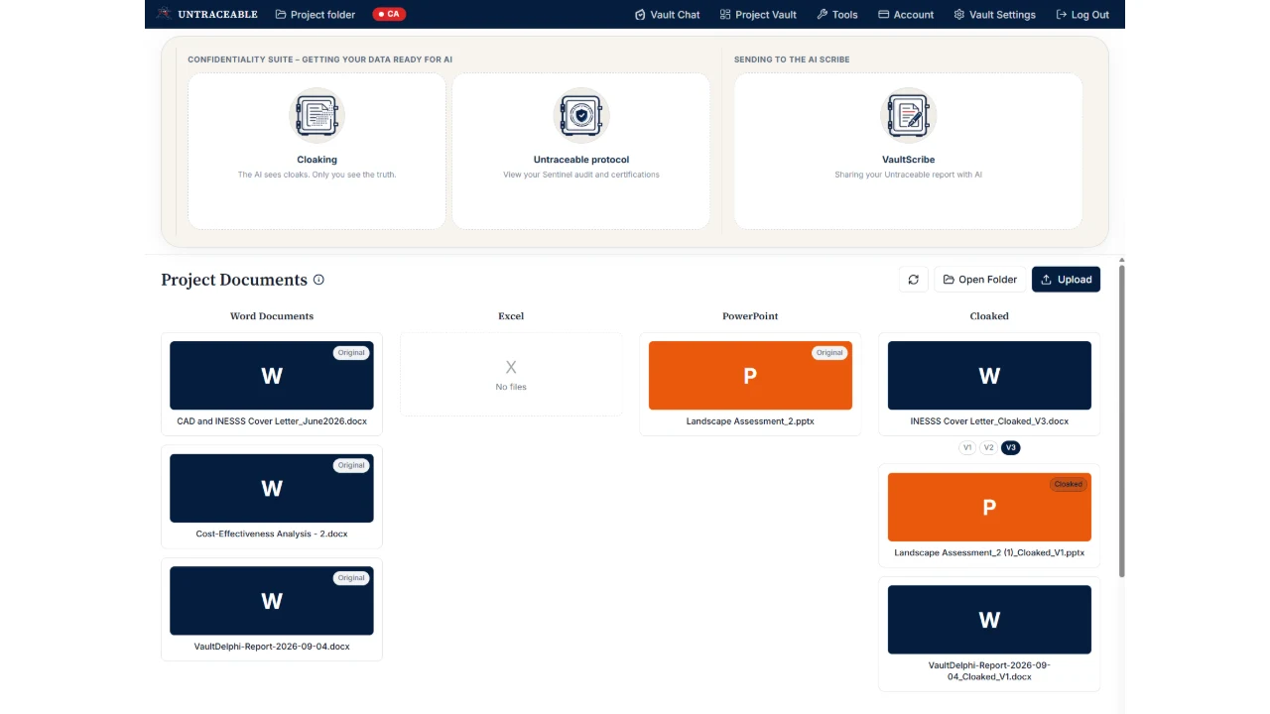Click the "Word Documents" column heading
Screen dimensions: 1270x714
pyautogui.click(x=272, y=316)
